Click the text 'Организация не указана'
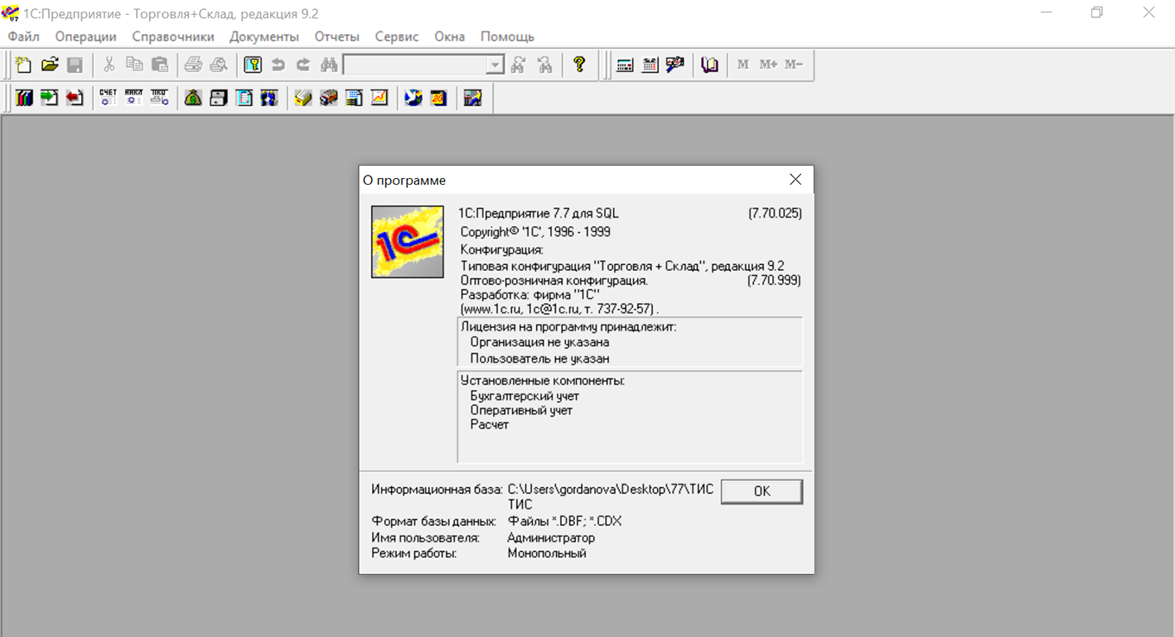This screenshot has width=1175, height=637. point(539,342)
